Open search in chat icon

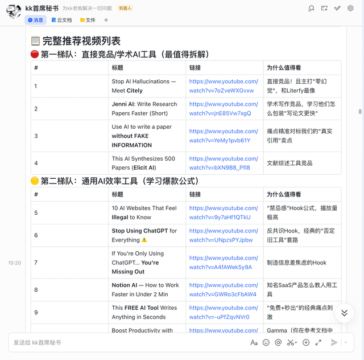311,9
